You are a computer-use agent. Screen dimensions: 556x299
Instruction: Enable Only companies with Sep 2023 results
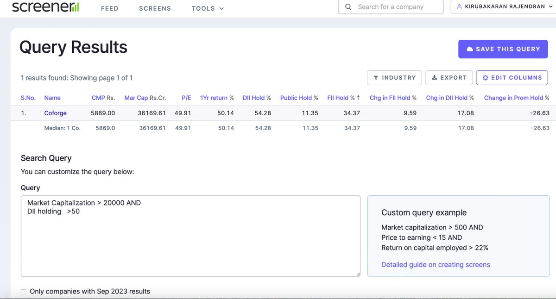(24, 292)
